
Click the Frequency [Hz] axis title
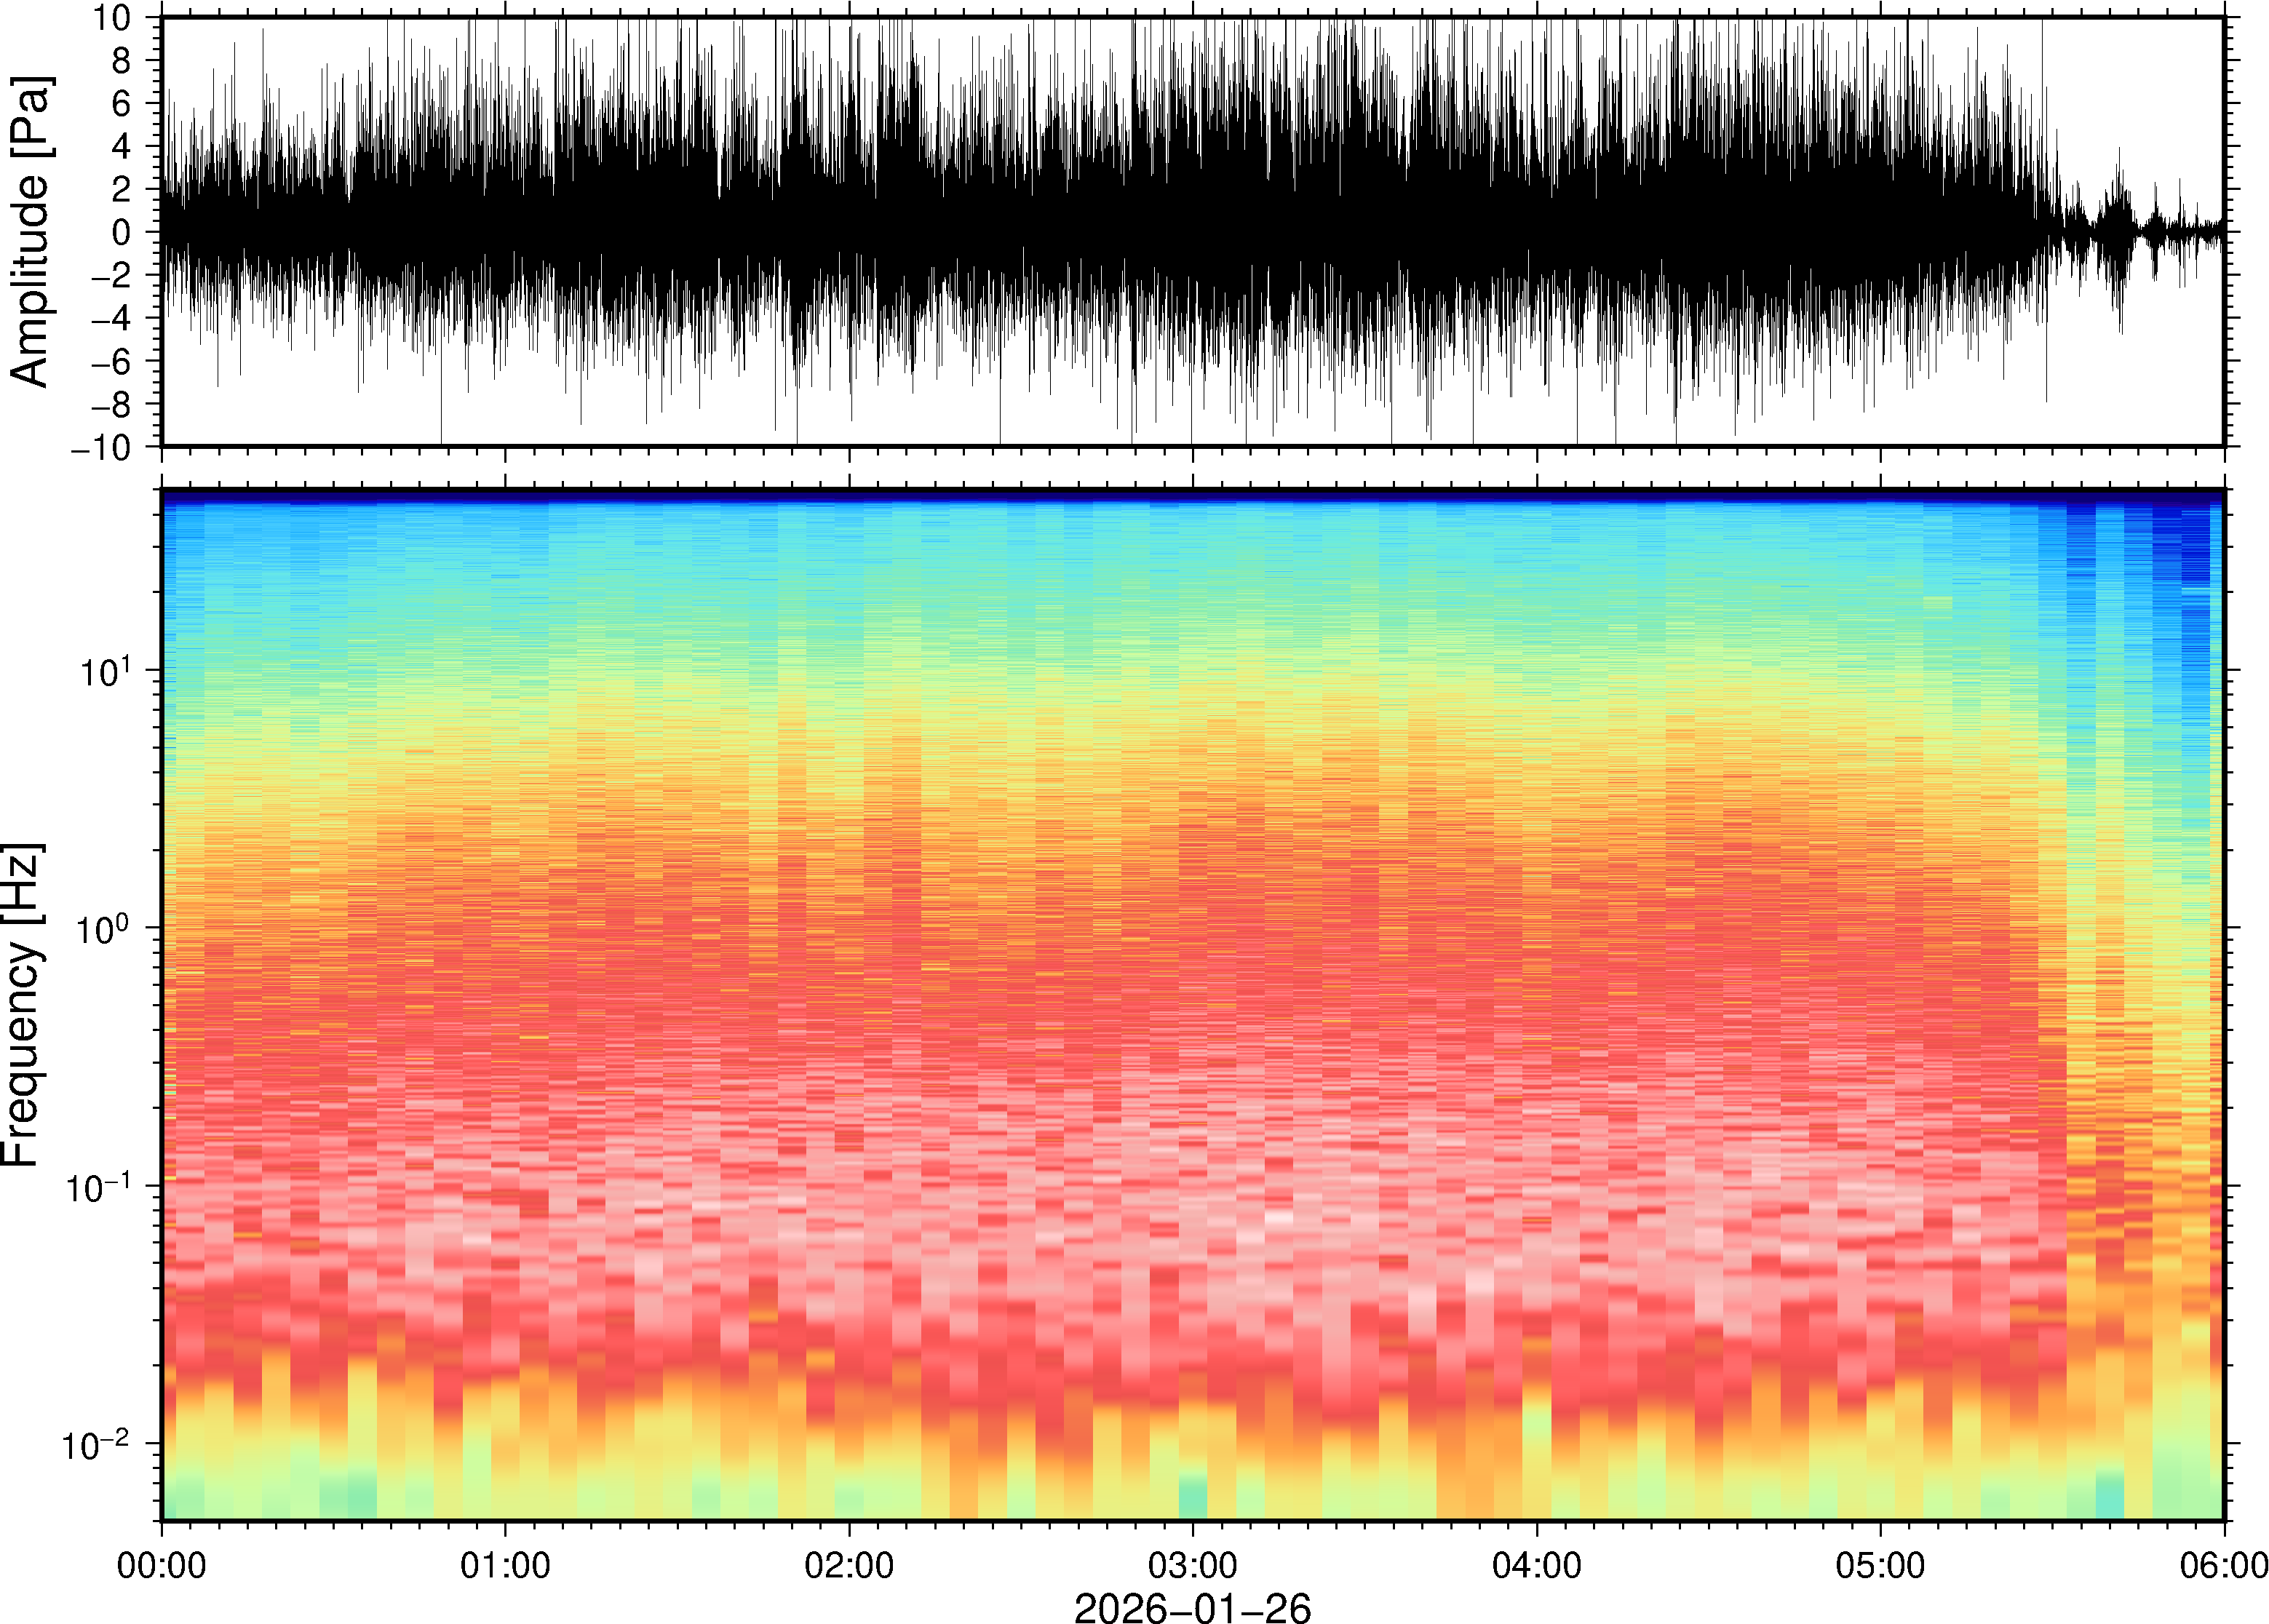click(22, 1005)
